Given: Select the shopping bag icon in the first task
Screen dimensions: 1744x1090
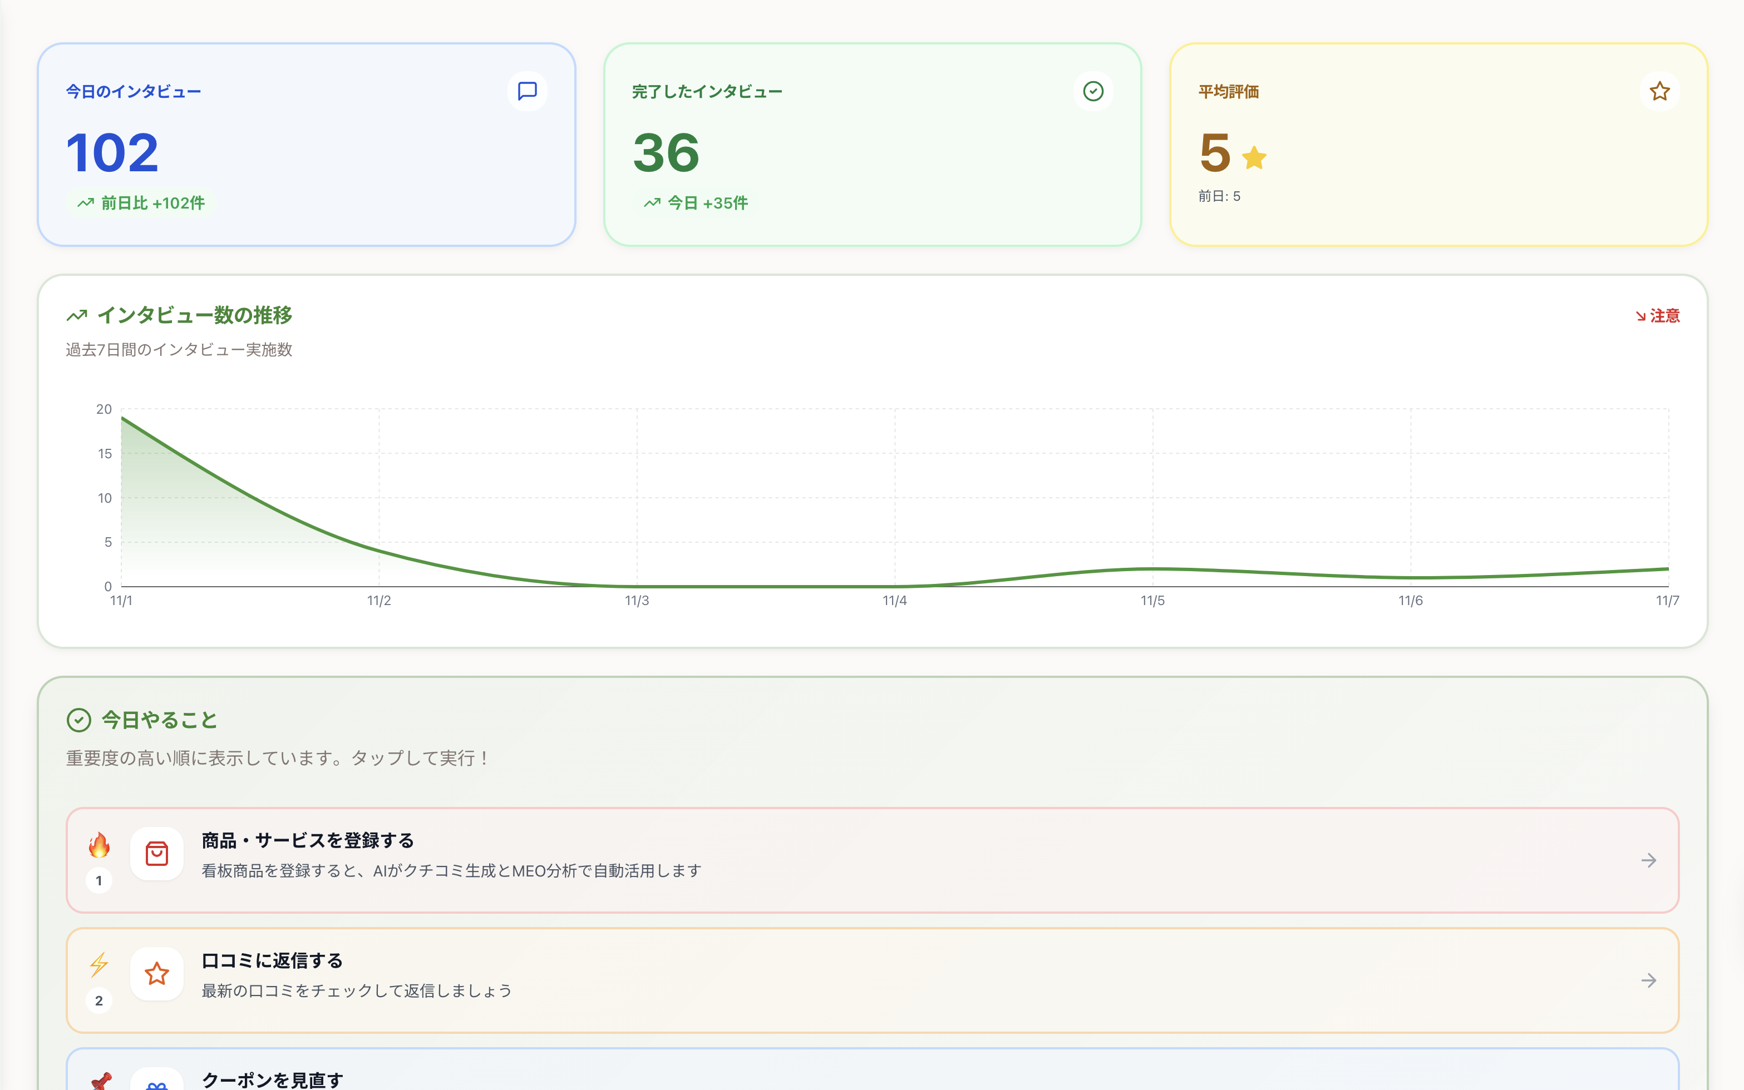Looking at the screenshot, I should coord(156,854).
